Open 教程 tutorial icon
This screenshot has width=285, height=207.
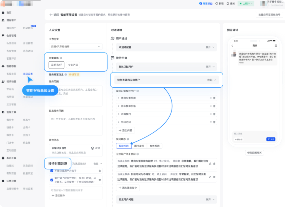click(x=217, y=3)
